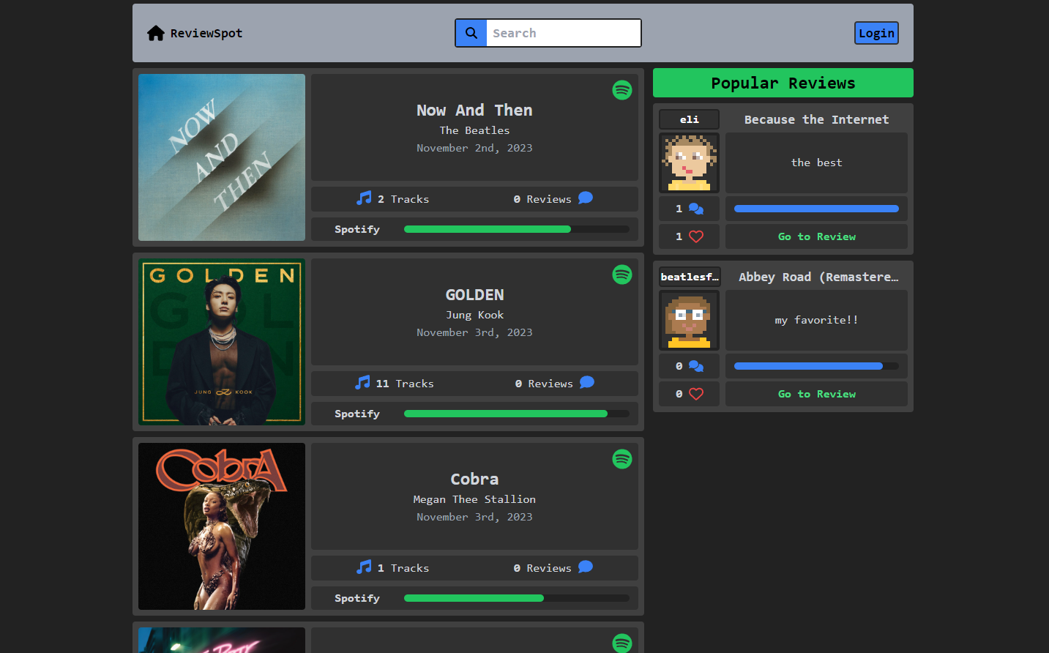Click '11 Tracks' text on GOLDEN
The width and height of the screenshot is (1049, 653).
pyautogui.click(x=405, y=384)
